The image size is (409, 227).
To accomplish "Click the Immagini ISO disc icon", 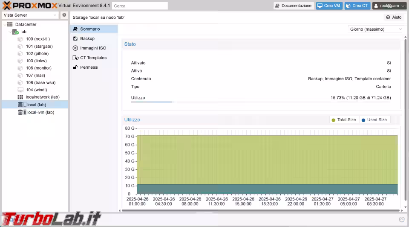I will 75,48.
